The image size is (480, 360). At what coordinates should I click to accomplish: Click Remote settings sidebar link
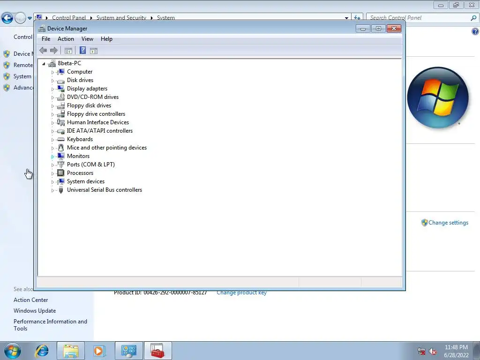tap(23, 65)
